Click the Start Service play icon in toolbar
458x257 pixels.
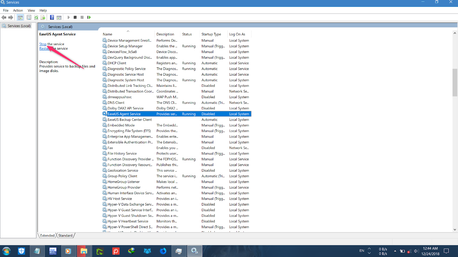click(68, 17)
